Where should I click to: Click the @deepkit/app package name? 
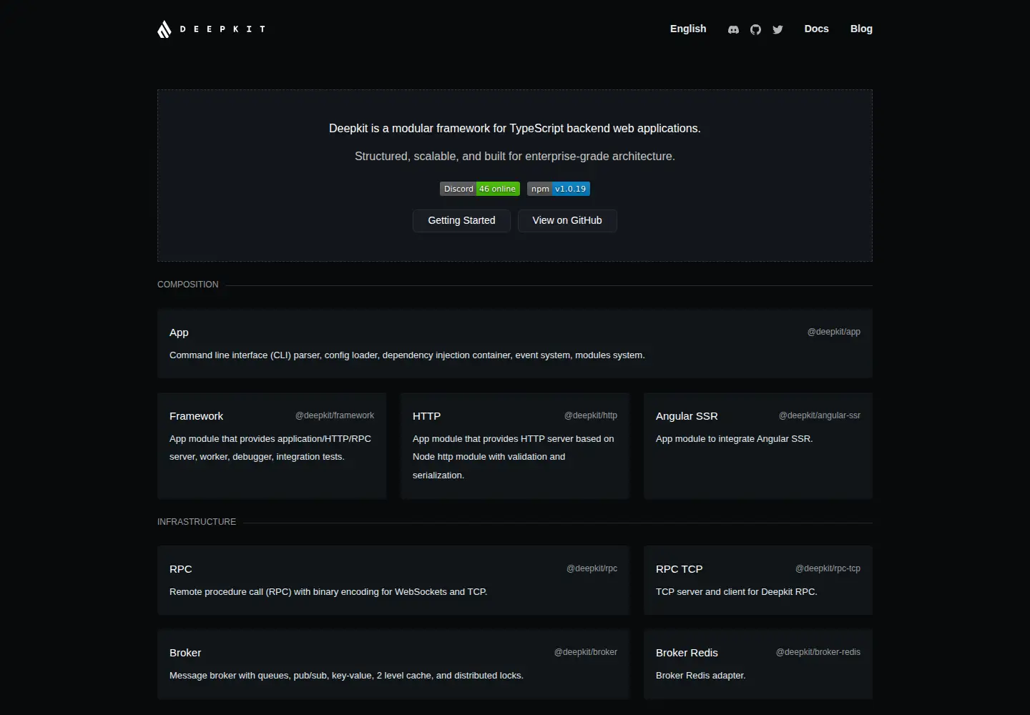click(834, 332)
